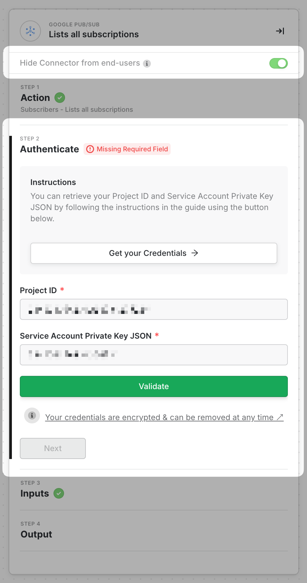Click the Missing Required Field badge

(132, 149)
